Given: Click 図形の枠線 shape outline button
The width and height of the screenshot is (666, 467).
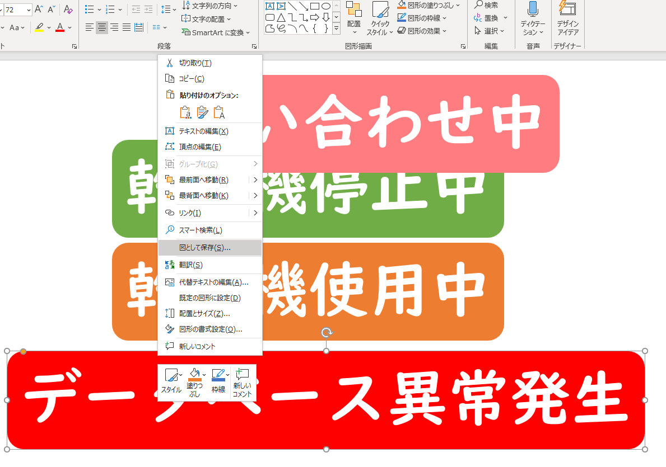Looking at the screenshot, I should (422, 18).
